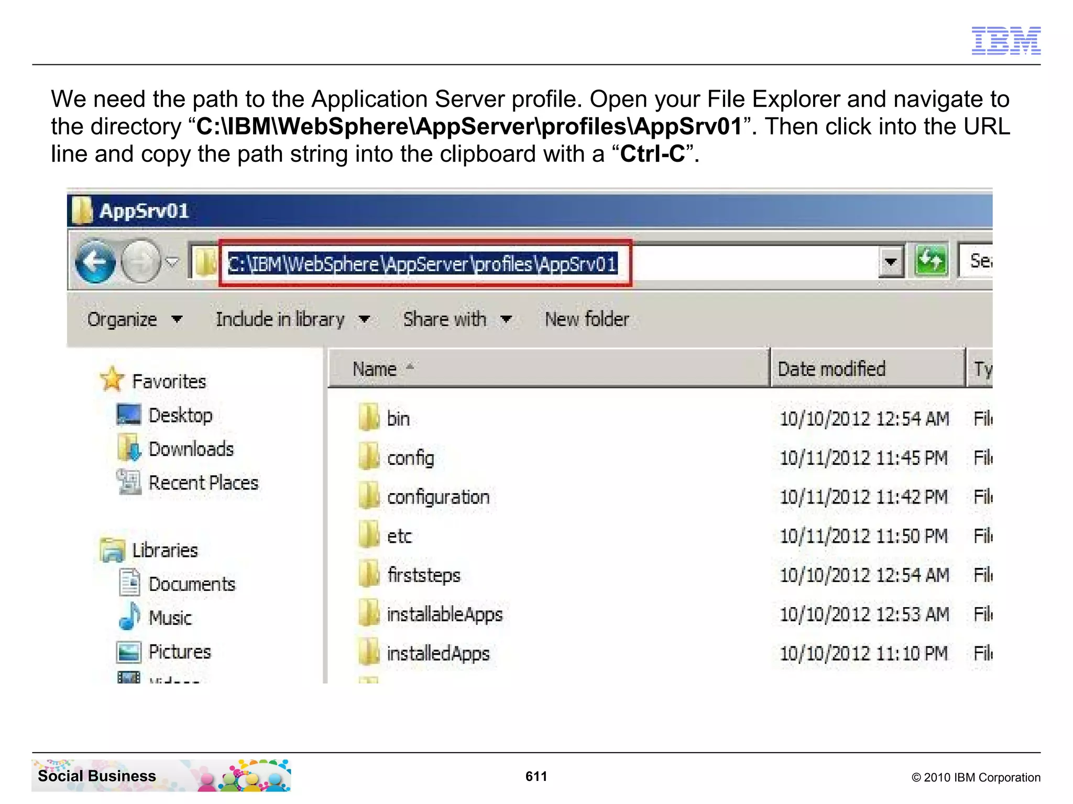
Task: Click the folder icon in the address bar
Action: click(x=205, y=262)
